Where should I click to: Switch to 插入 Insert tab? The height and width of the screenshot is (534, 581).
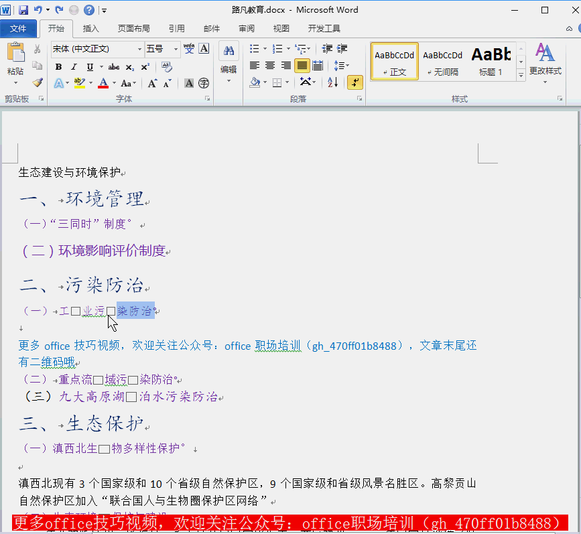90,29
